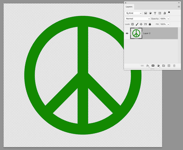Screen dimensions: 183x150
Task: Edit the Fill 100% field
Action: pos(163,24)
